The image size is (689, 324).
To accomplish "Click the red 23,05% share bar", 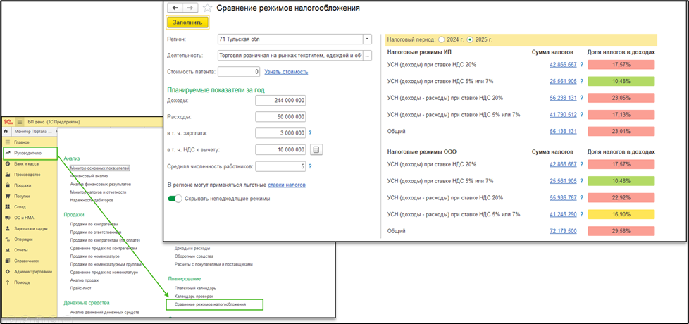I will tap(621, 98).
